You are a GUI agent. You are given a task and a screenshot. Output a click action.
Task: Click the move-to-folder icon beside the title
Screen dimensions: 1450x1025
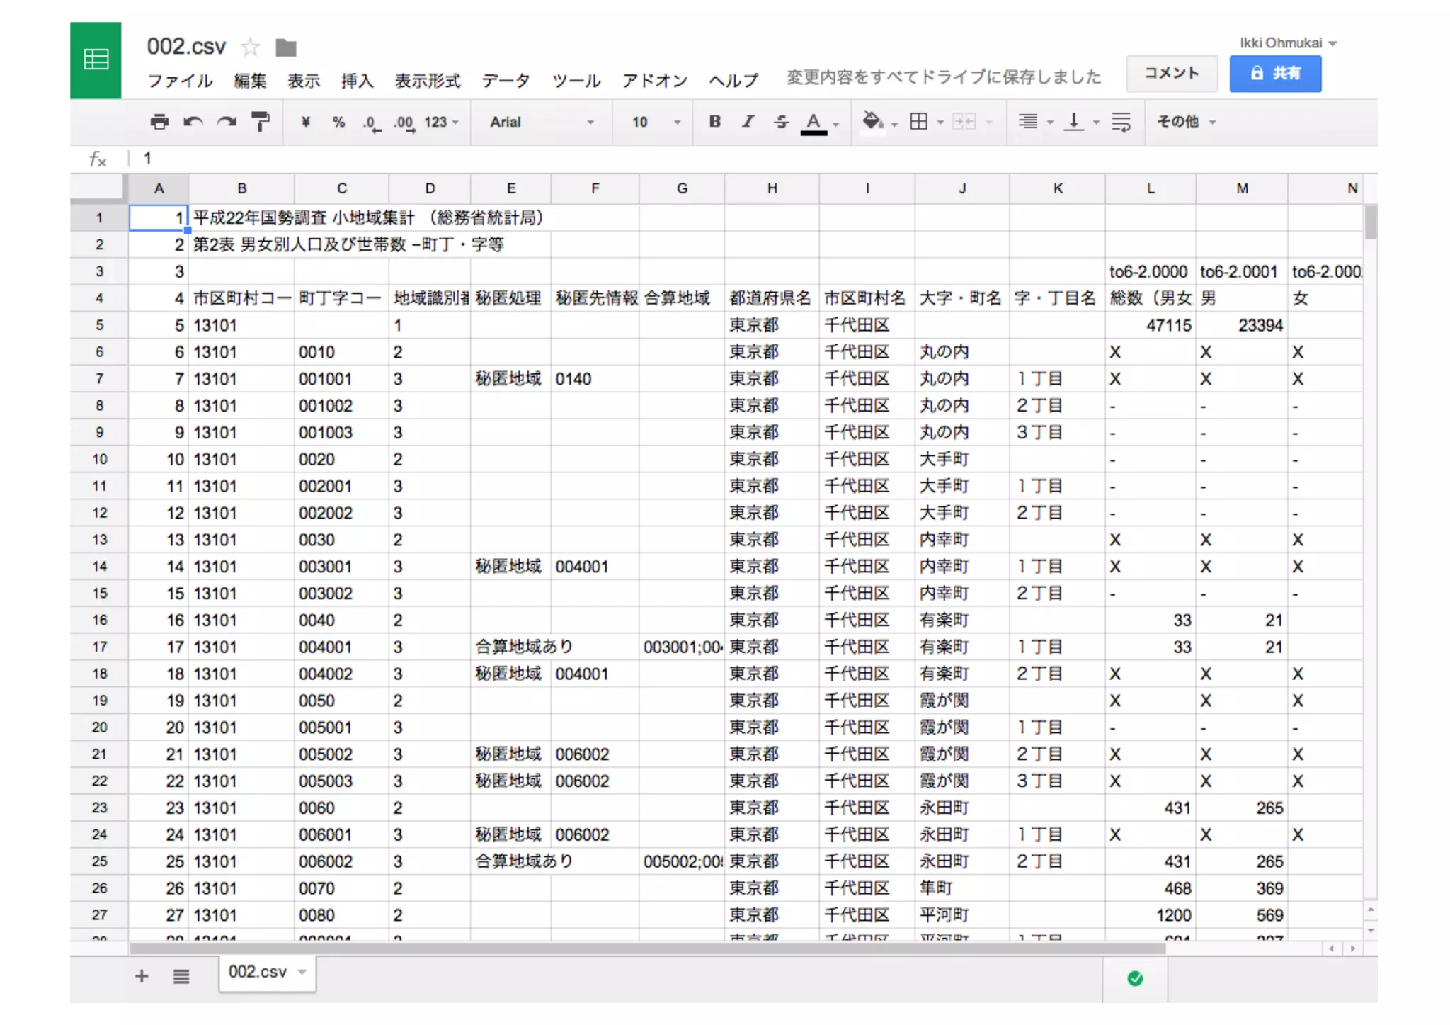tap(286, 47)
